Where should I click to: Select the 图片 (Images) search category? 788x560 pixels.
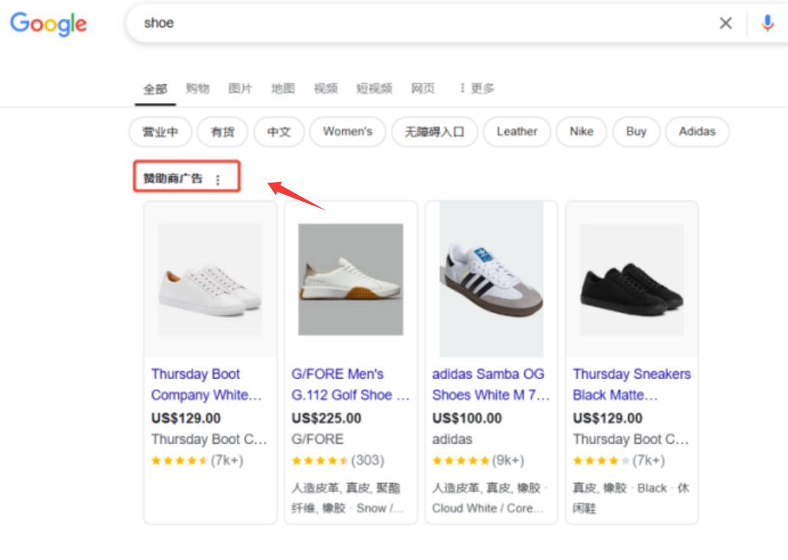(240, 88)
